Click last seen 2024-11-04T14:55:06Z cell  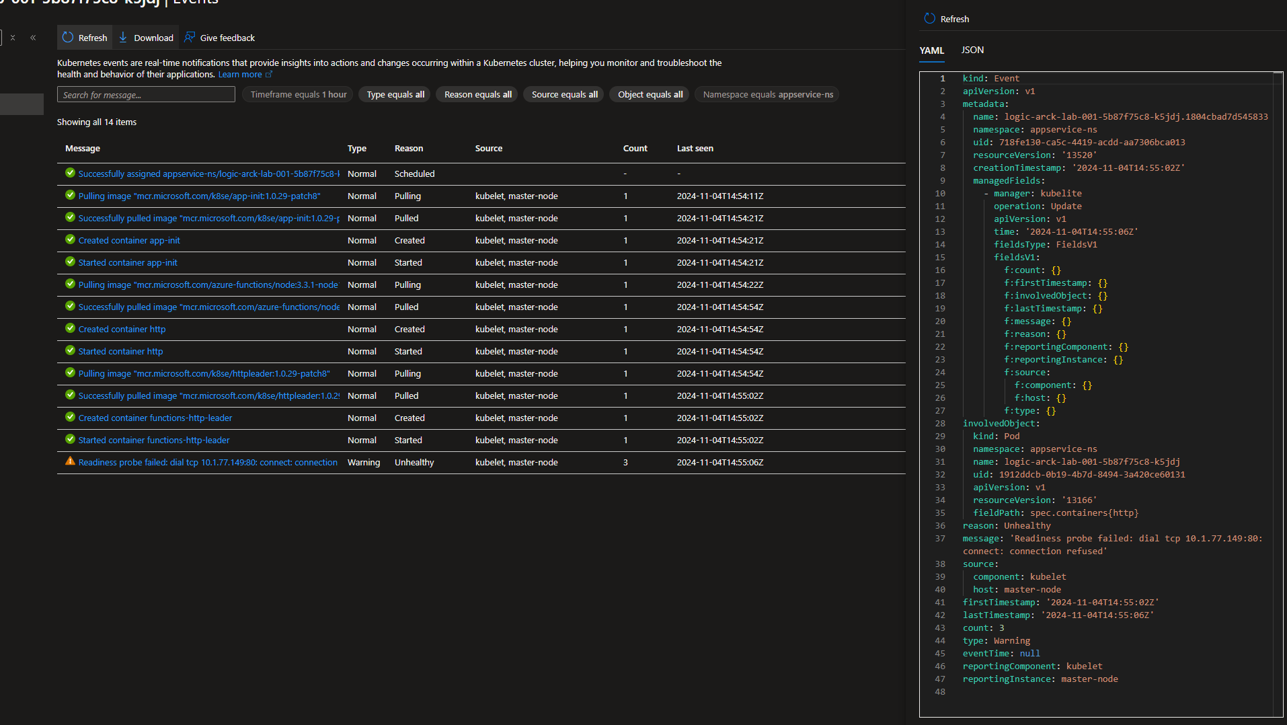(x=720, y=463)
